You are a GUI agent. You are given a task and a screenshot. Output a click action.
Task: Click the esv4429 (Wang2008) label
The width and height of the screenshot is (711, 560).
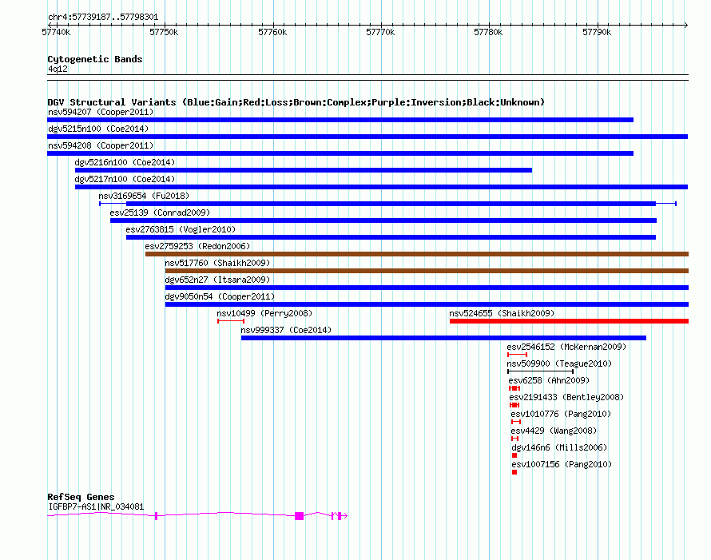click(x=554, y=431)
